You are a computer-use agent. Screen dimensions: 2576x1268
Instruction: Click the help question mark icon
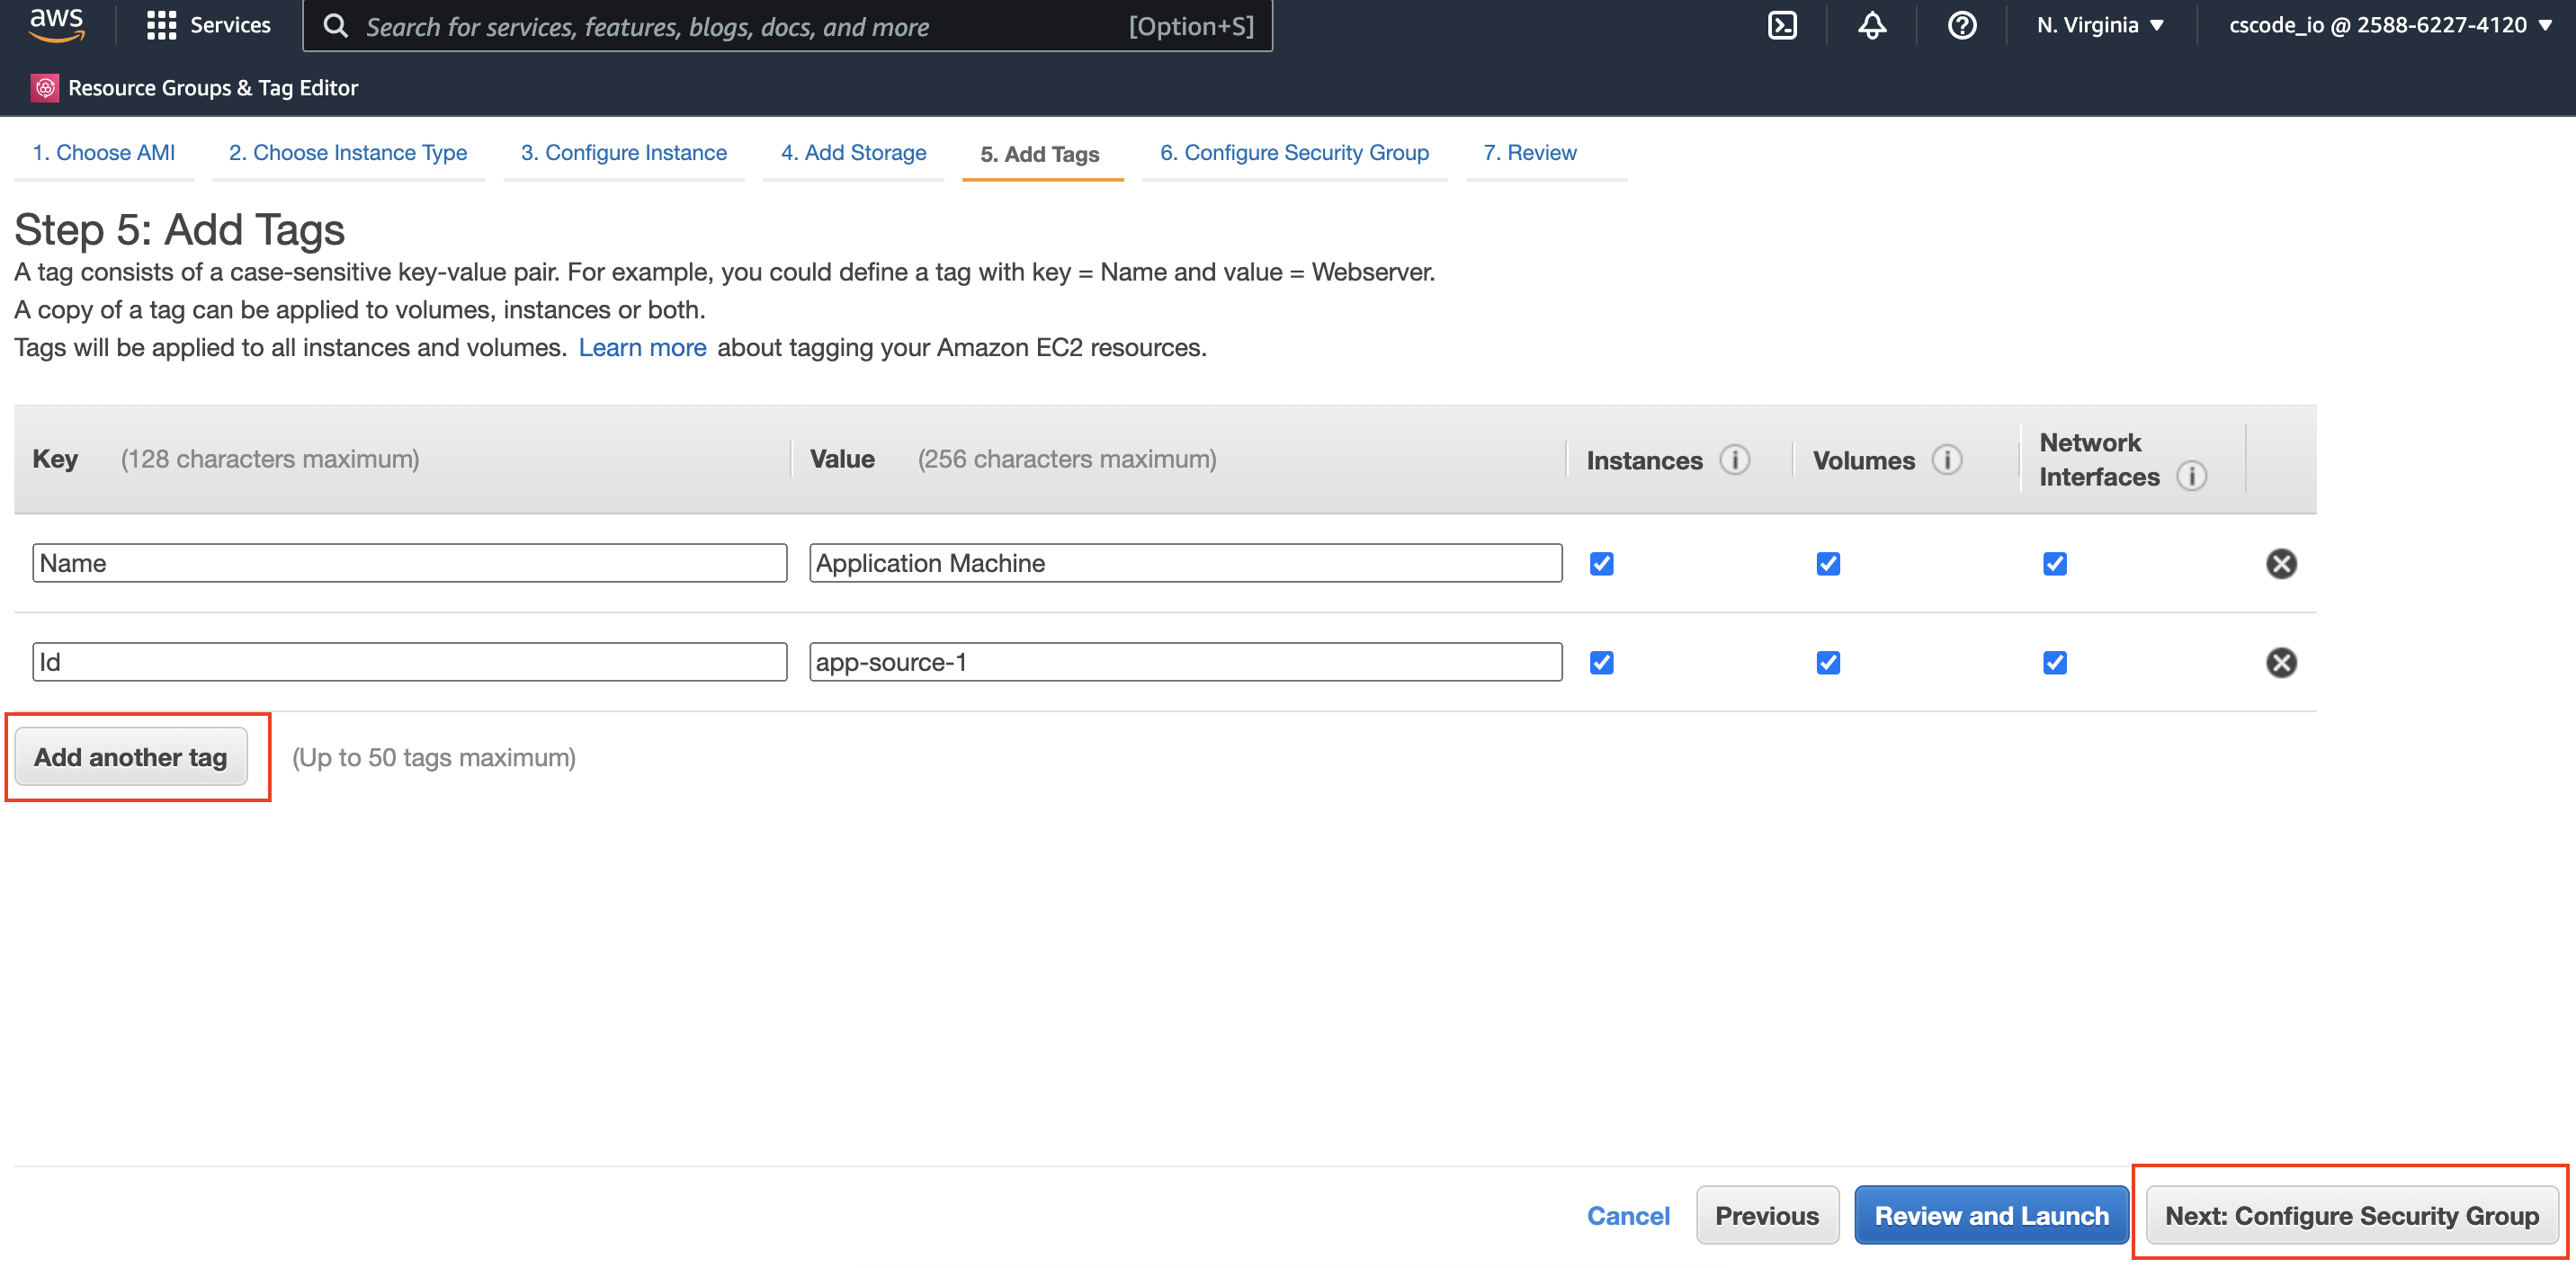pyautogui.click(x=1958, y=26)
